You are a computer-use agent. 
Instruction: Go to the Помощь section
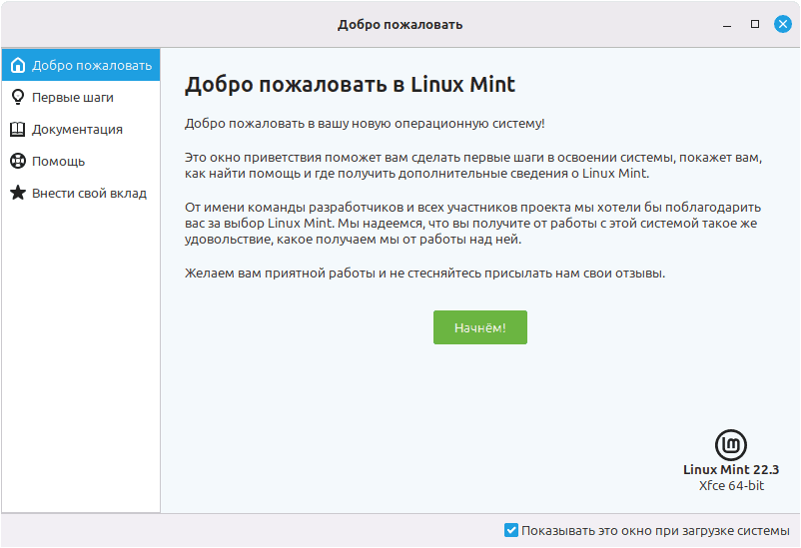click(x=81, y=161)
